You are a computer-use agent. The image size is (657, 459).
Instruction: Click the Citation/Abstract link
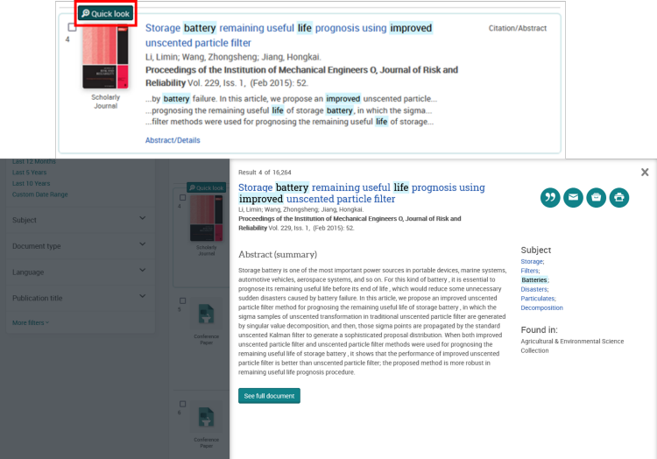click(x=517, y=28)
